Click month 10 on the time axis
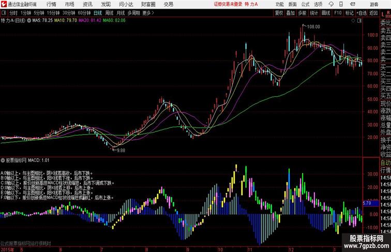The width and height of the screenshot is (391, 252). tap(220, 249)
